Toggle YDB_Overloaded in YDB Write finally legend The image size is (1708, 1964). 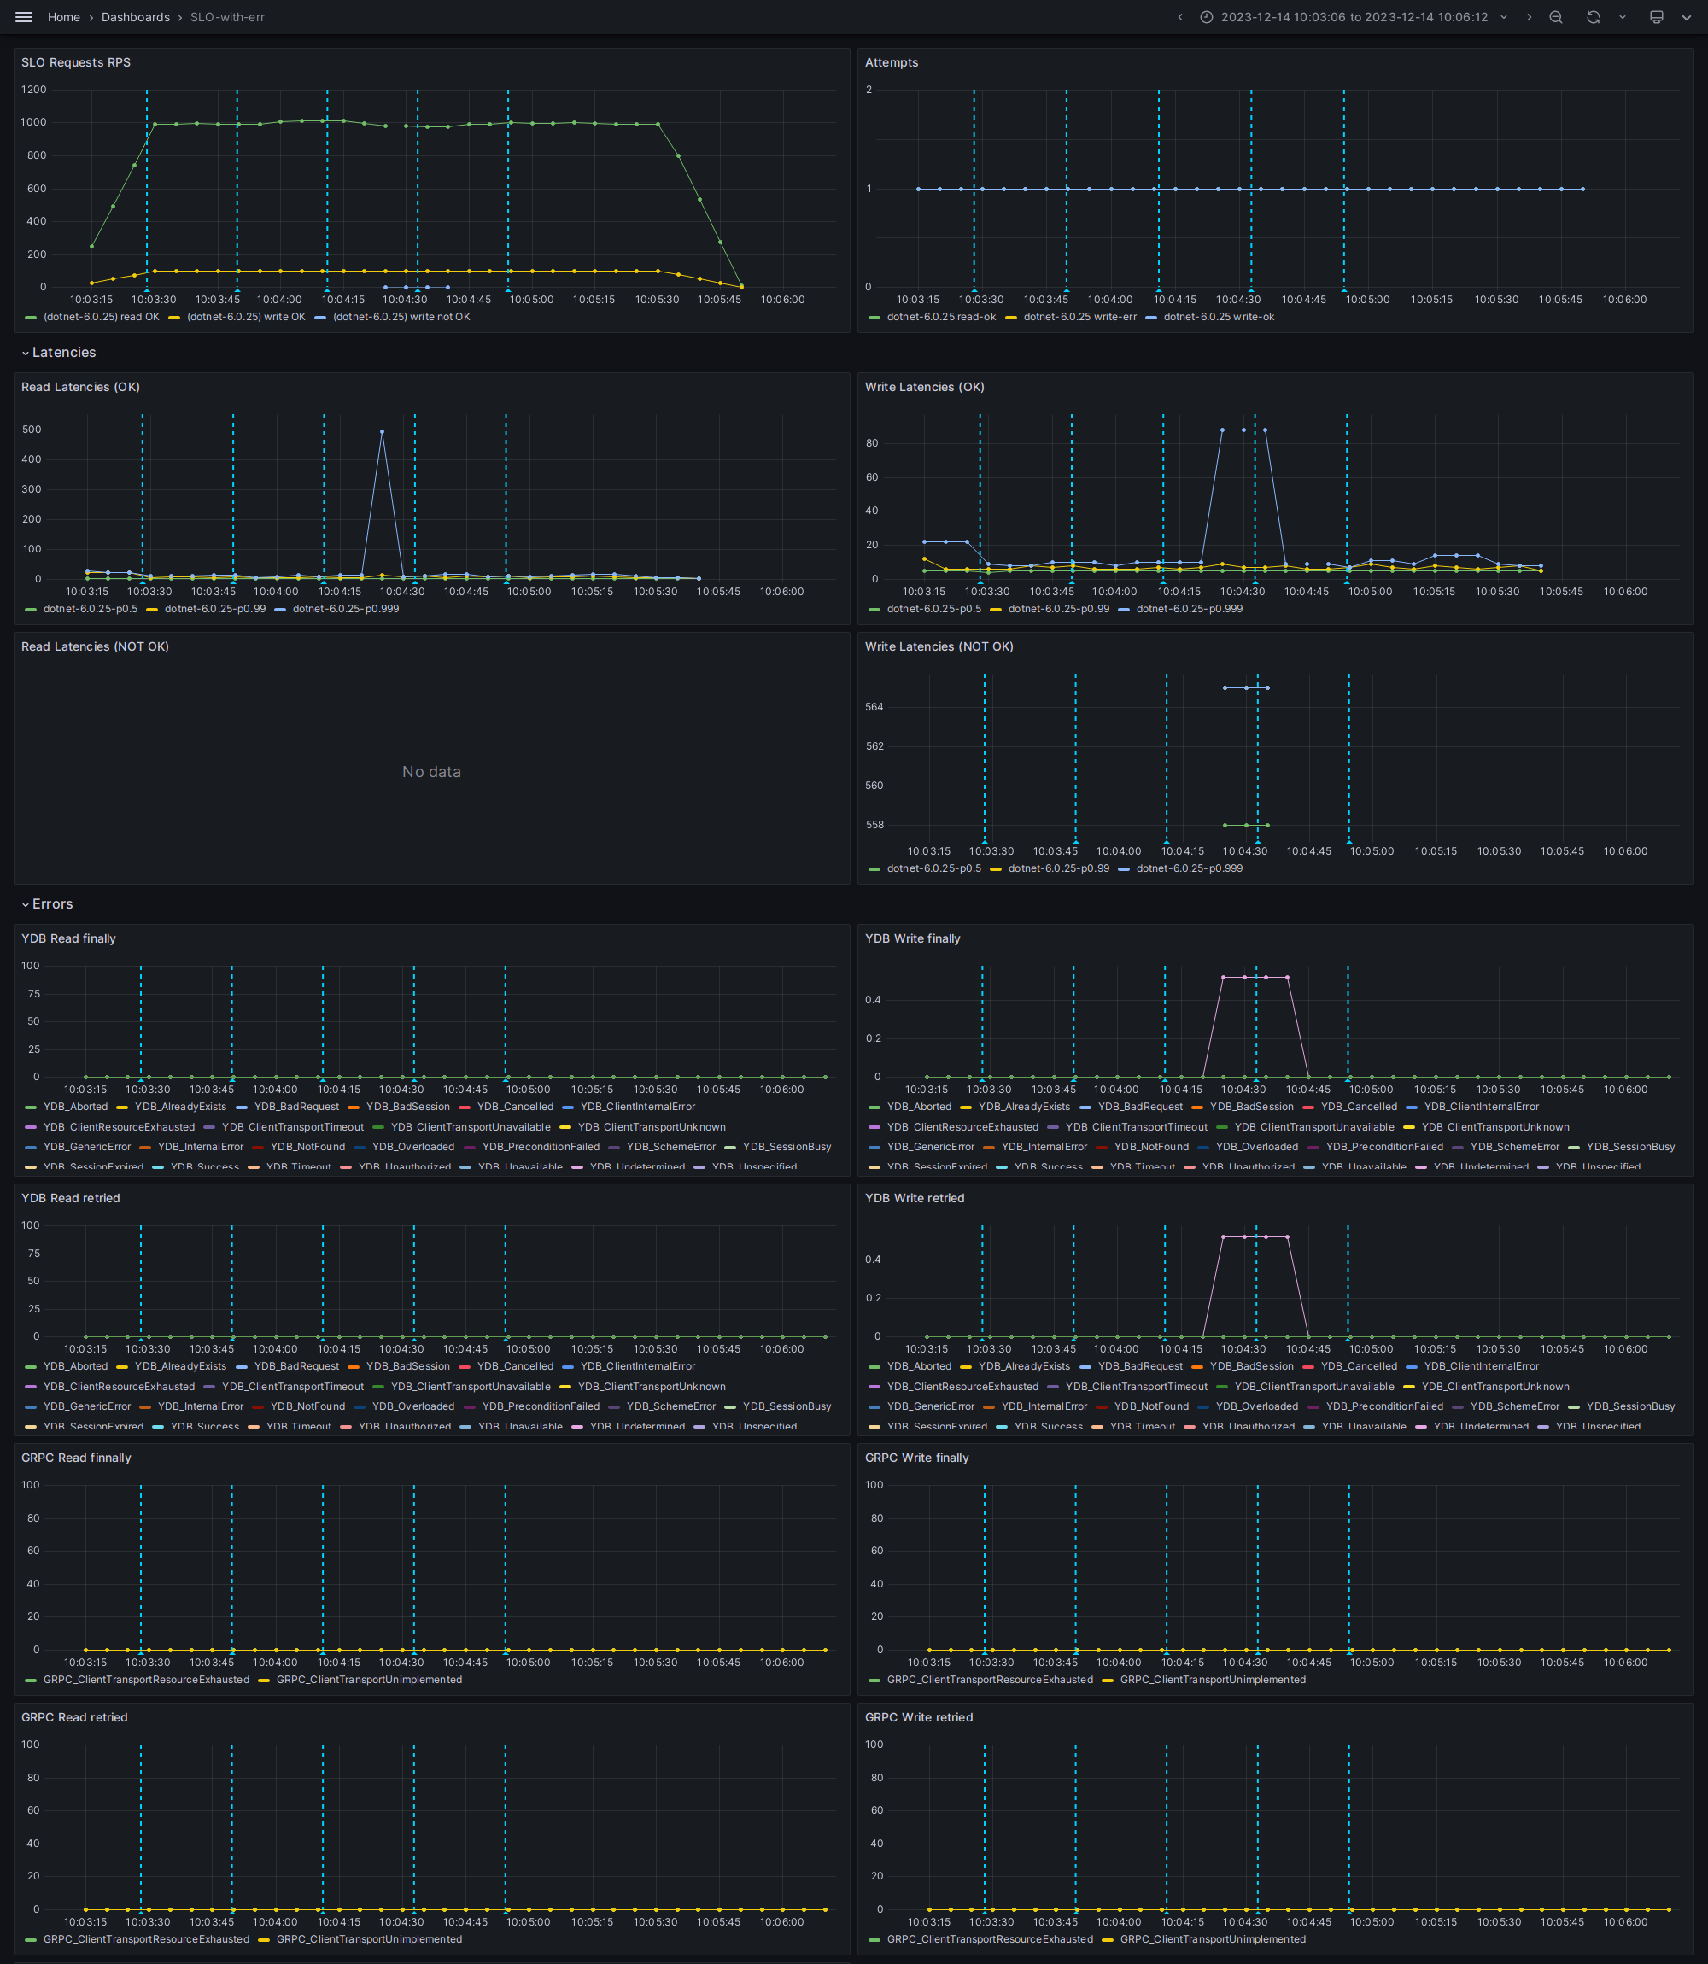(x=1257, y=1148)
